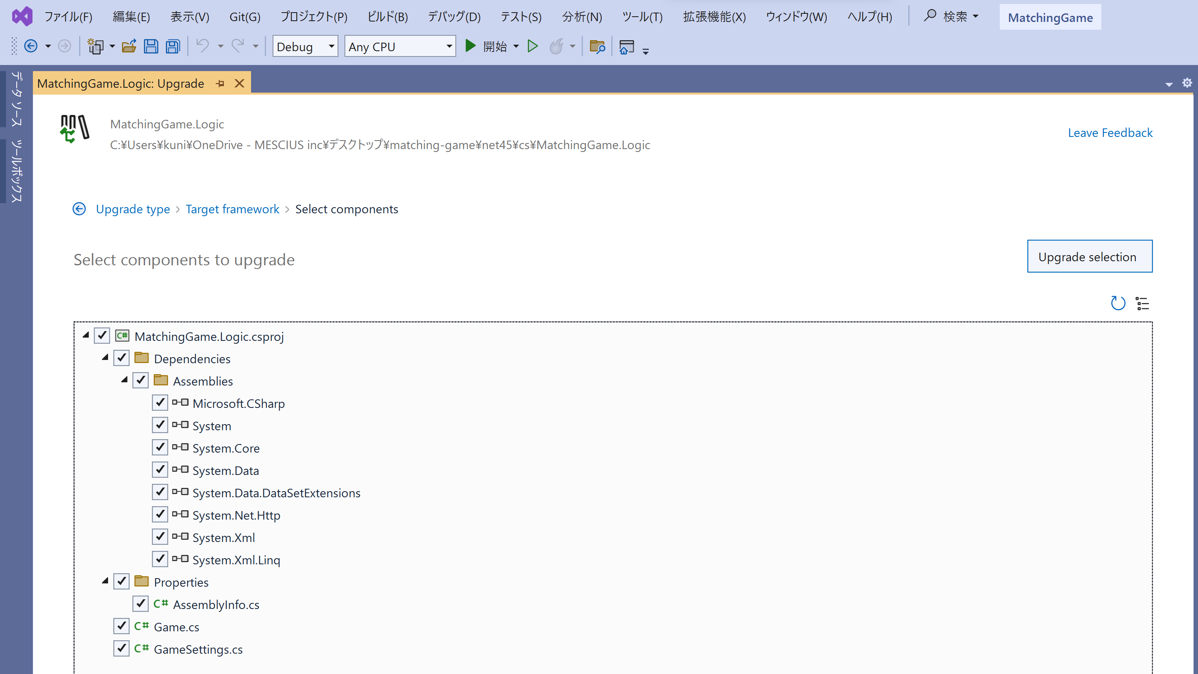
Task: Open the 拡張機能(X) menu
Action: (714, 17)
